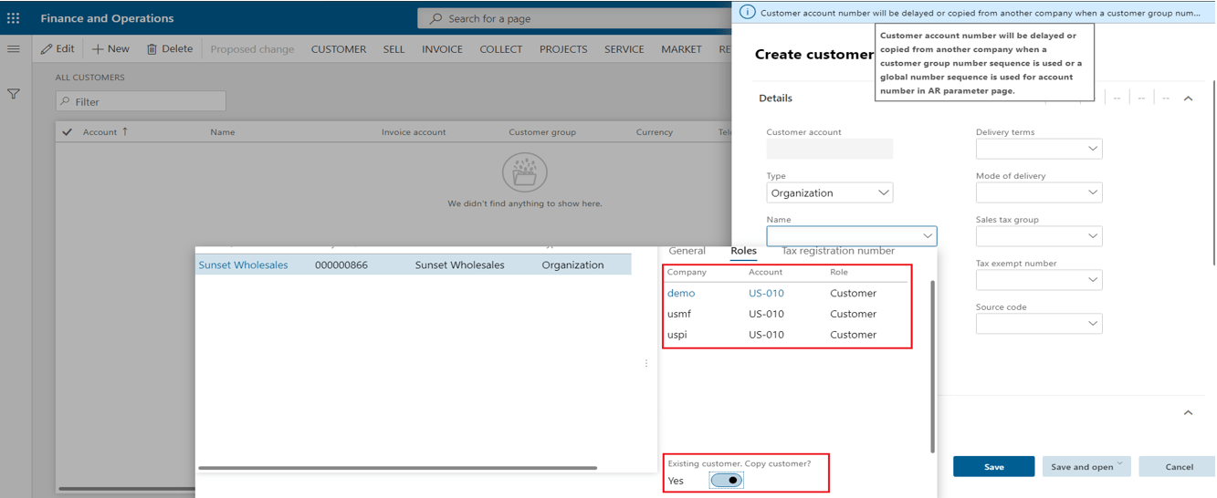Open the app launcher waffle icon
Image resolution: width=1217 pixels, height=498 pixels.
pyautogui.click(x=14, y=18)
